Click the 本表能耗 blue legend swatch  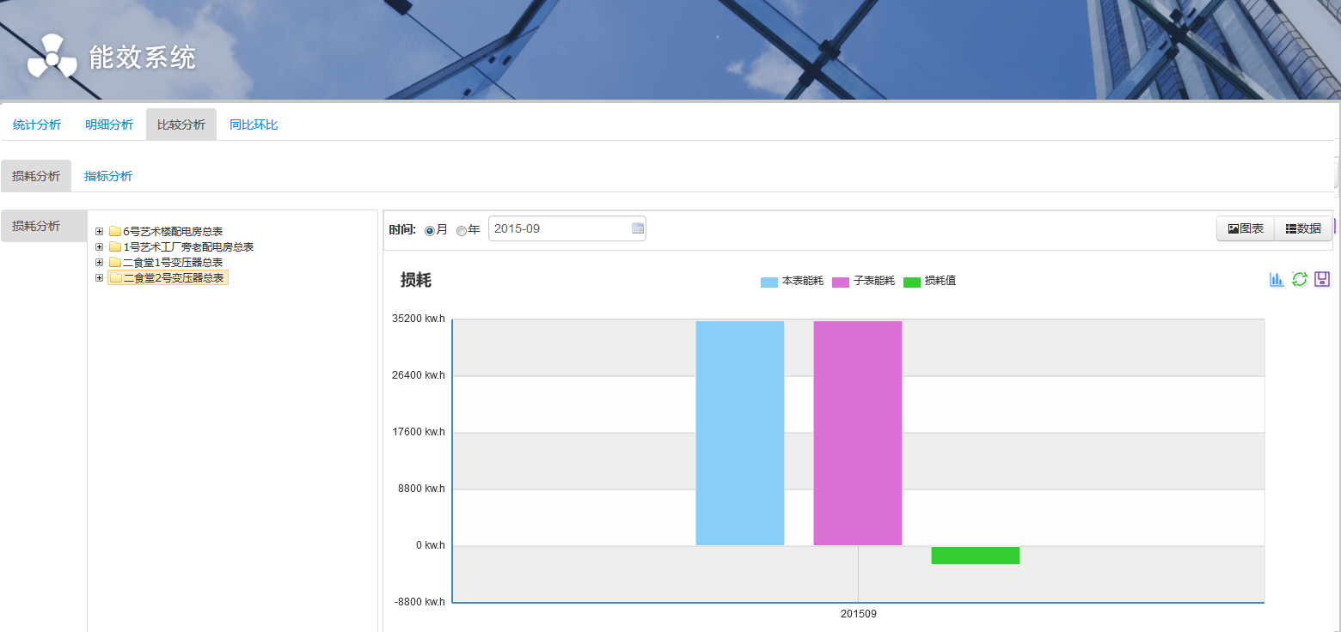pos(768,282)
